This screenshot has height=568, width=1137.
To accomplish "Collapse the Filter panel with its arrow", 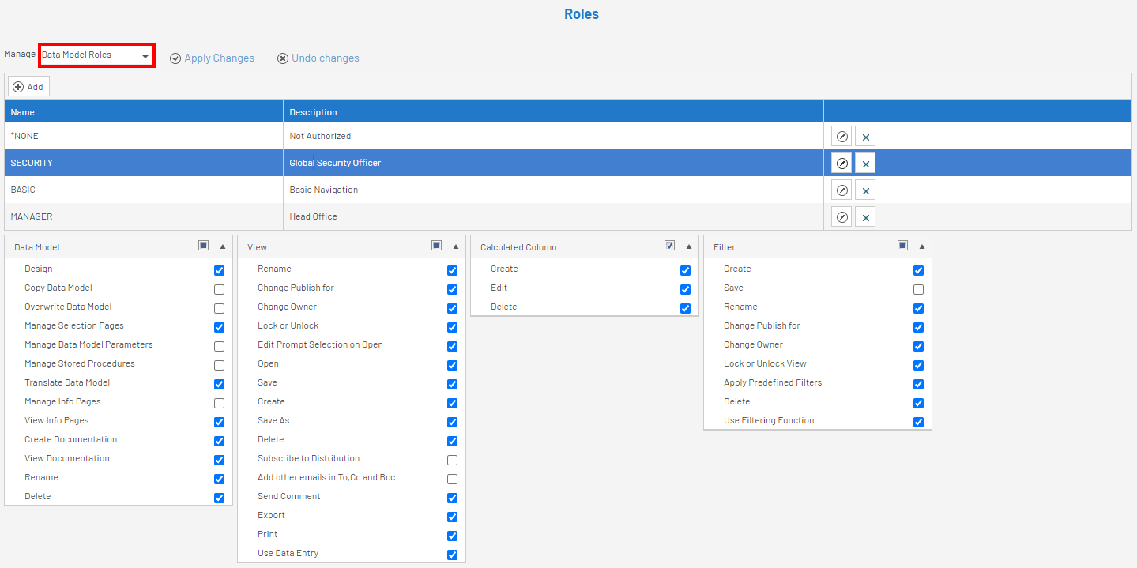I will pos(921,246).
